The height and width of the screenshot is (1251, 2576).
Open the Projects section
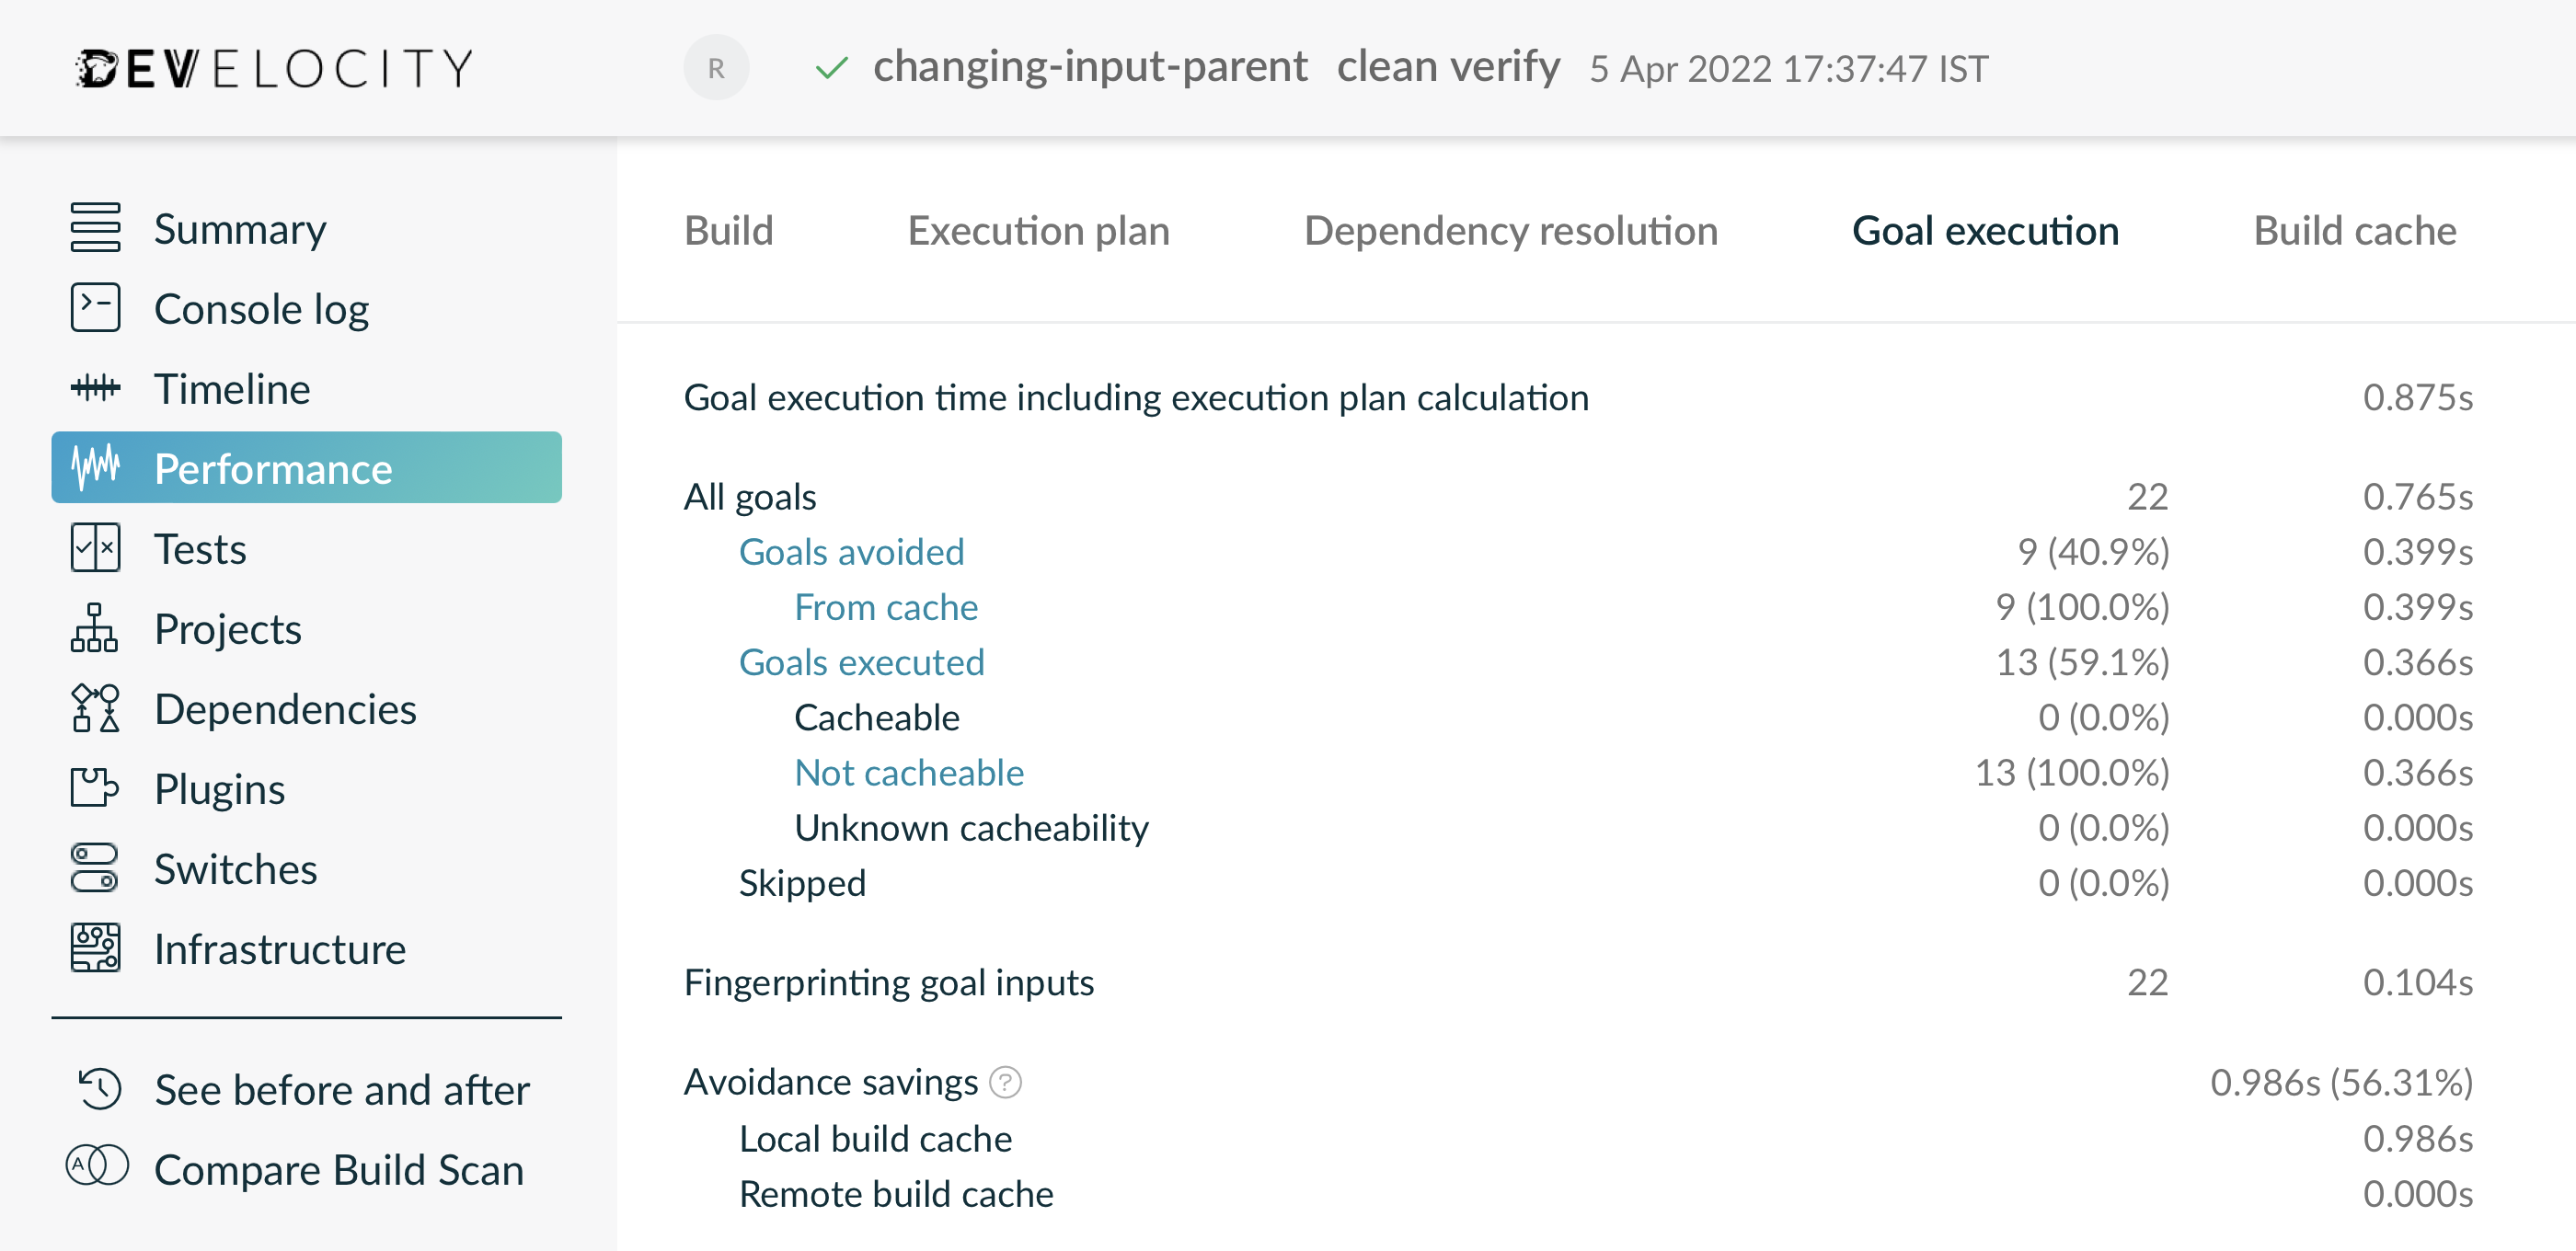click(227, 628)
